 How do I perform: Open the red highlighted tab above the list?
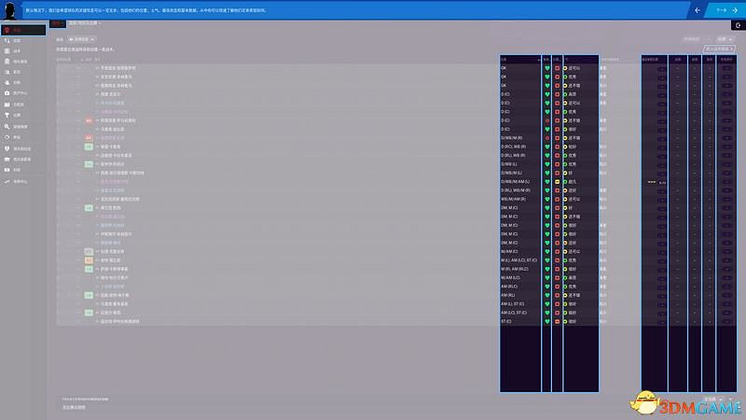pos(58,21)
